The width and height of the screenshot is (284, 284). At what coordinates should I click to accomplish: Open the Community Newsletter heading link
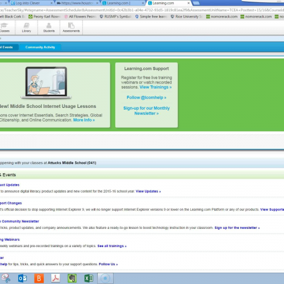19,222
